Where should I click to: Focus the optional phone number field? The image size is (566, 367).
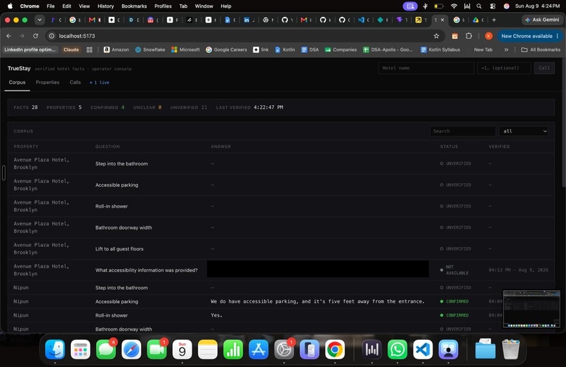(504, 68)
